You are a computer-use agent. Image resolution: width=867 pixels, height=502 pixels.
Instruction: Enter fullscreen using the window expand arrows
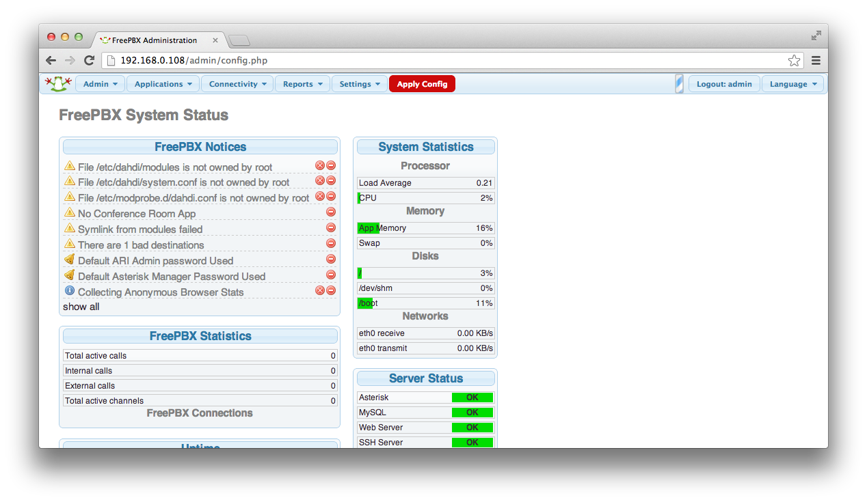coord(816,36)
